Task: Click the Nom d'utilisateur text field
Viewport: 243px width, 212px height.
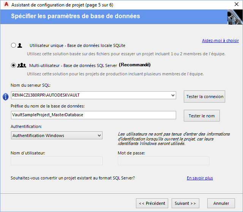Action: [x=57, y=161]
